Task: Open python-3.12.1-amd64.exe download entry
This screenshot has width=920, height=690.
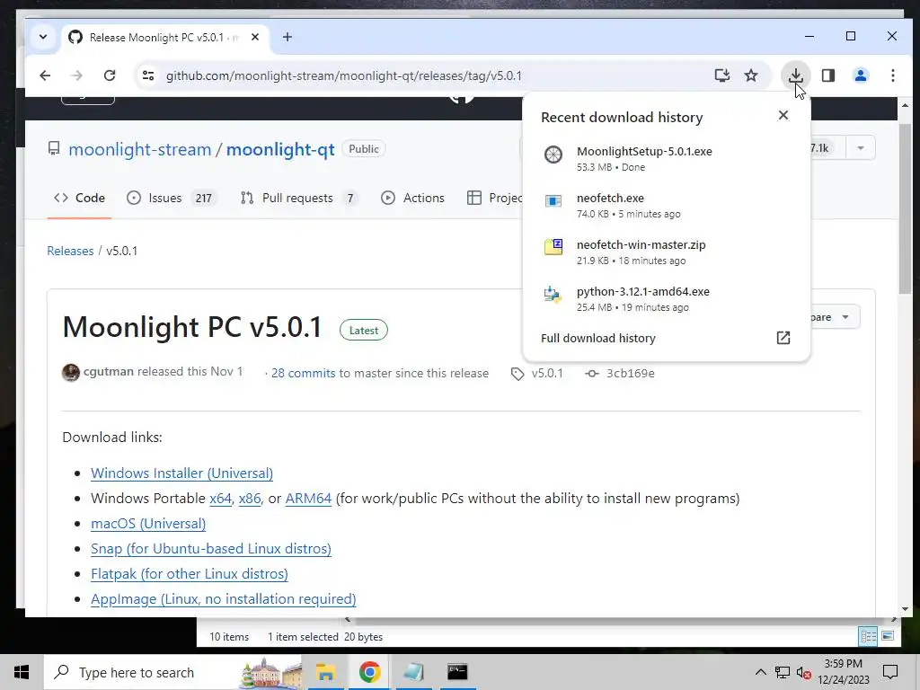Action: 665,298
